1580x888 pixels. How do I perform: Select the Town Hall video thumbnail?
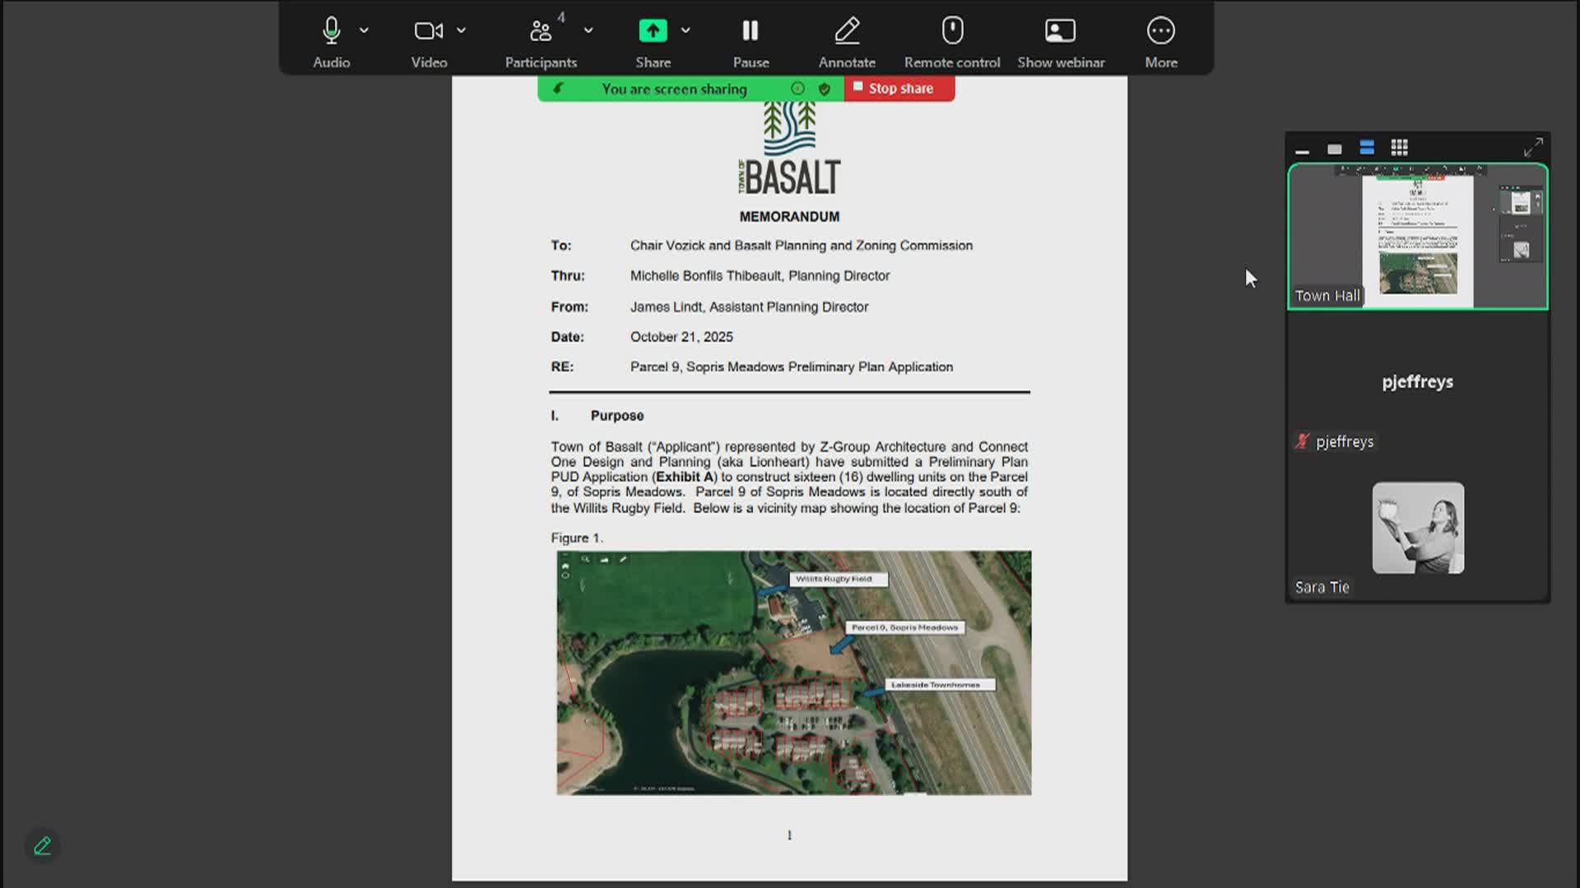point(1417,238)
